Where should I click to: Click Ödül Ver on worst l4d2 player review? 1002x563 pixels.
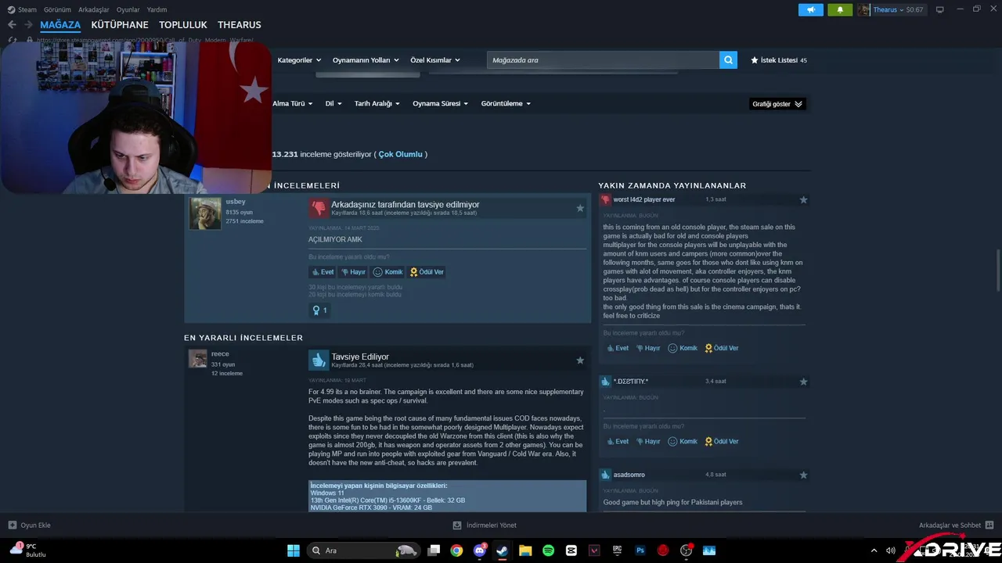click(722, 348)
